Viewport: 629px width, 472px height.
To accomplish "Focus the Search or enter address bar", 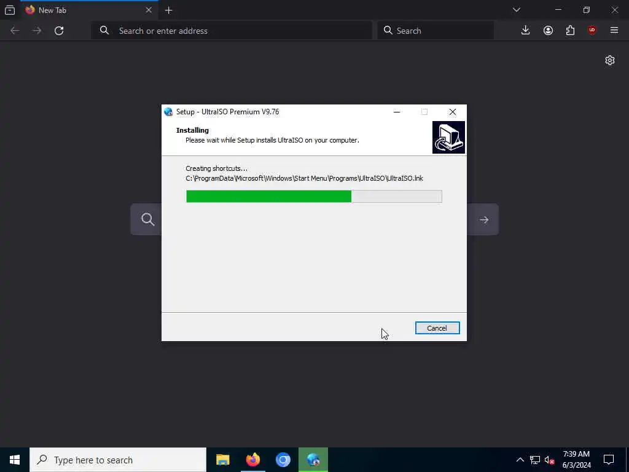I will click(232, 31).
